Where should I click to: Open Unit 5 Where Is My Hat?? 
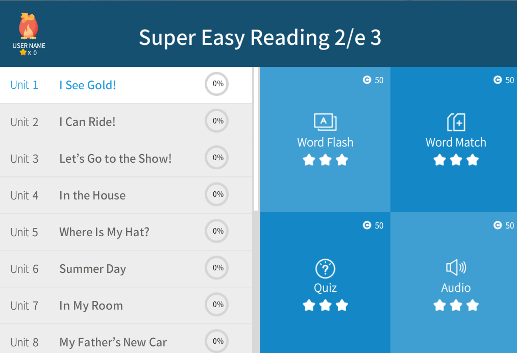click(104, 232)
